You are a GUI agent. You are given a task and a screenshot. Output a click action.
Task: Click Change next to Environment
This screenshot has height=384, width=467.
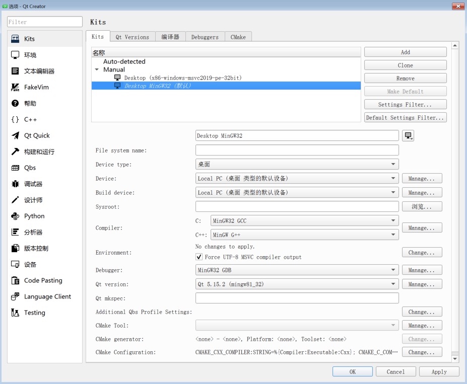point(422,253)
